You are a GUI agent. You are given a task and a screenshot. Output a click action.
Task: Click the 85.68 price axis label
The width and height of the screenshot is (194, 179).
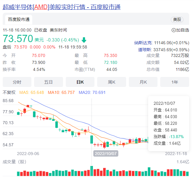[8, 101]
